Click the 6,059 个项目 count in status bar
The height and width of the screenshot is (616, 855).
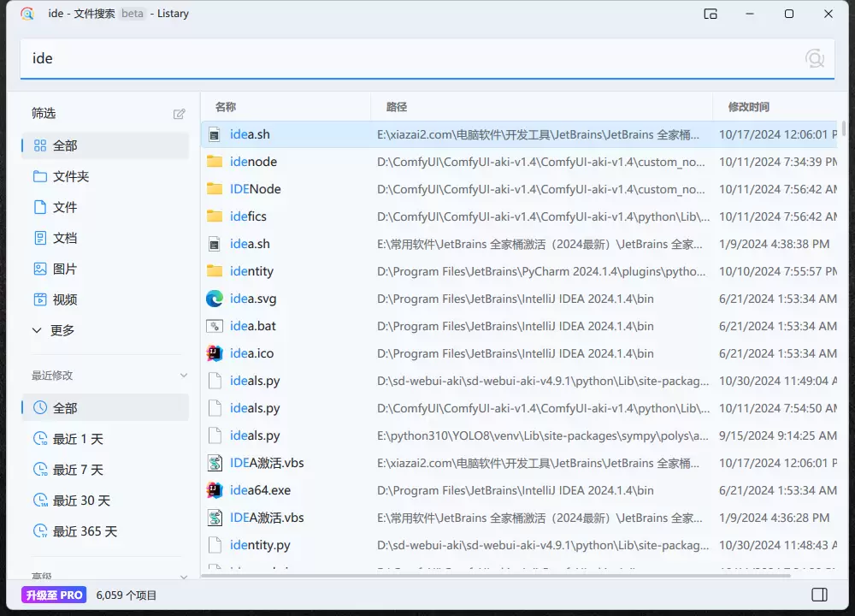pos(127,595)
